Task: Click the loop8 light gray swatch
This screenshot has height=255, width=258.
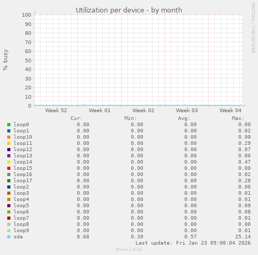Action: click(x=9, y=224)
